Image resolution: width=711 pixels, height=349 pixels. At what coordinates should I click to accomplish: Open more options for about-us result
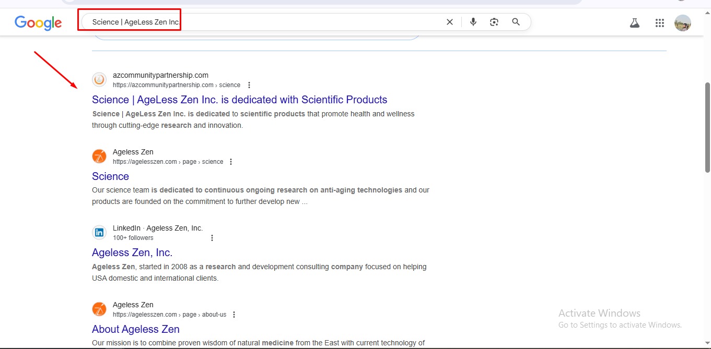click(234, 315)
